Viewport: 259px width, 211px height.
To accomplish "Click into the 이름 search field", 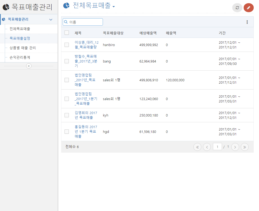I will 83,22.
